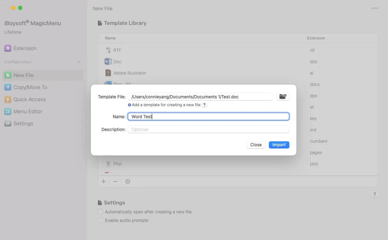Click the key extension cell
This screenshot has width=388, height=240.
click(313, 119)
